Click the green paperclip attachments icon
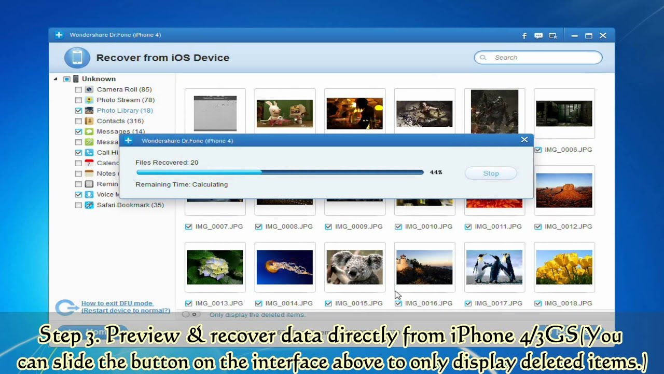 coord(89,142)
